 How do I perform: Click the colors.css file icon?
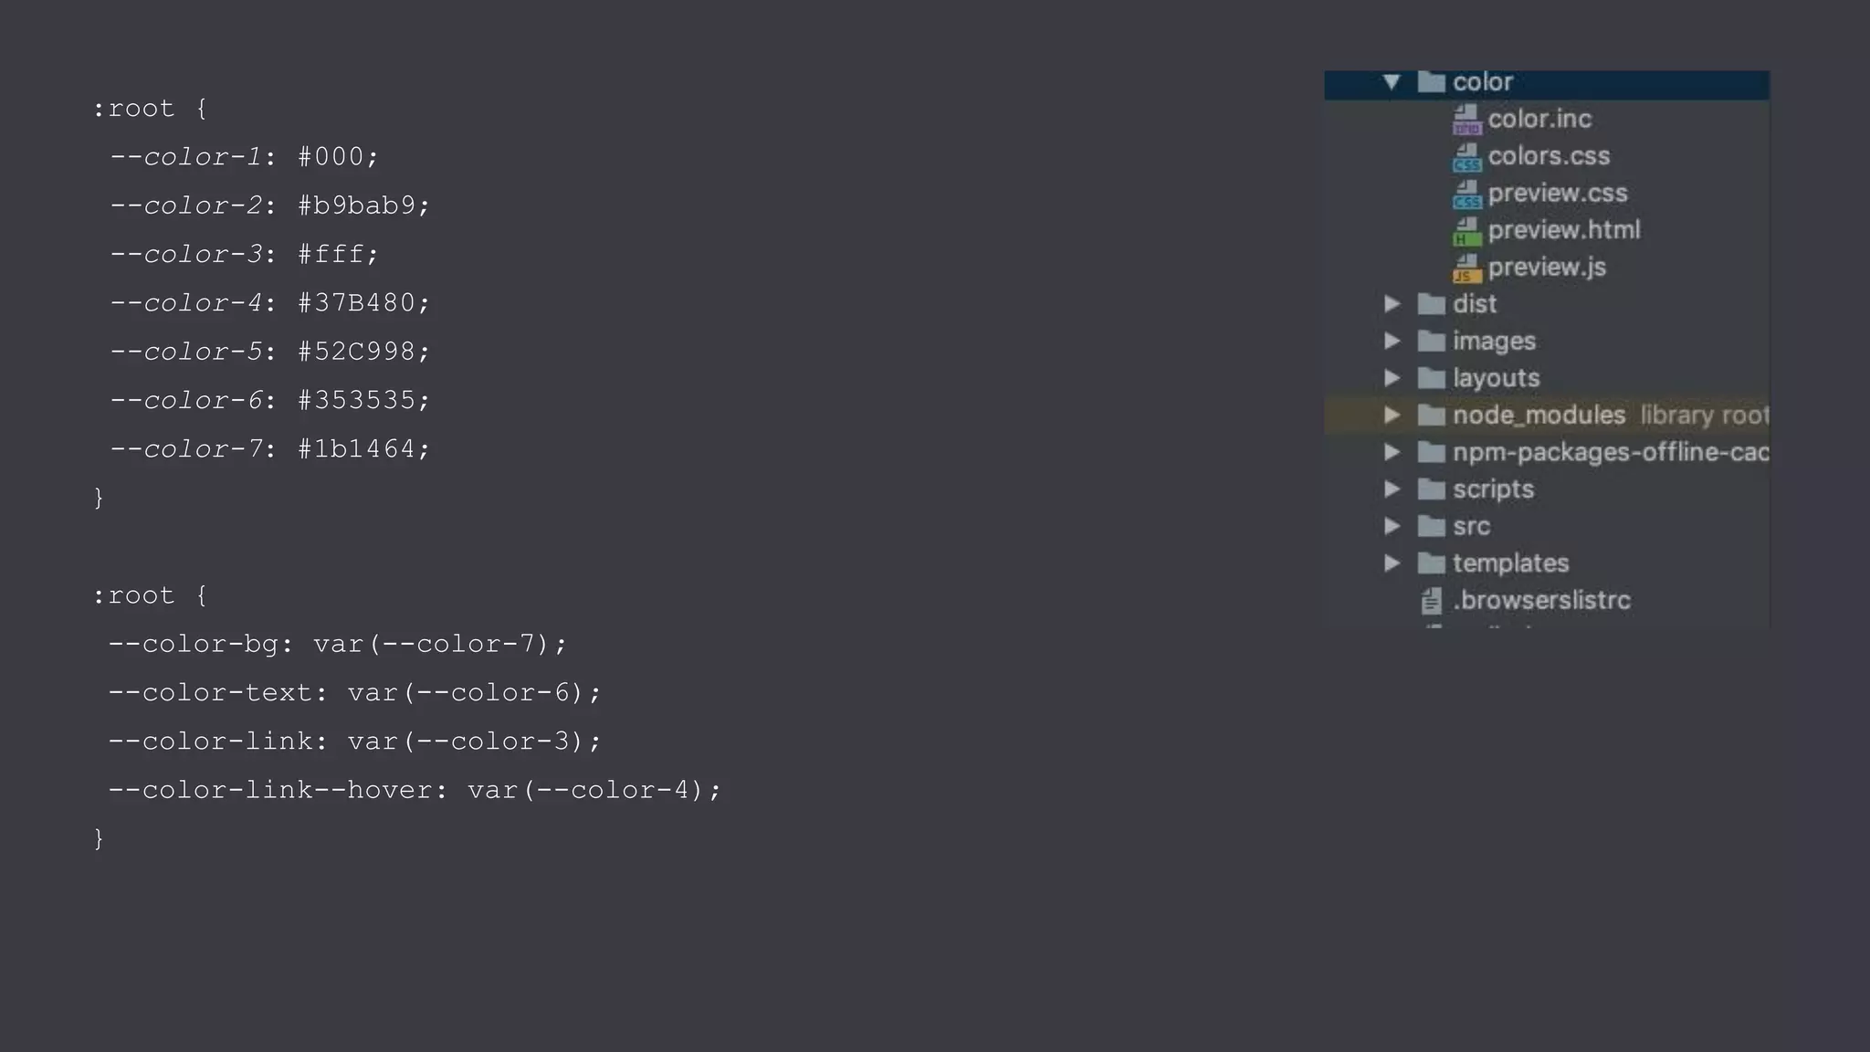(x=1466, y=156)
